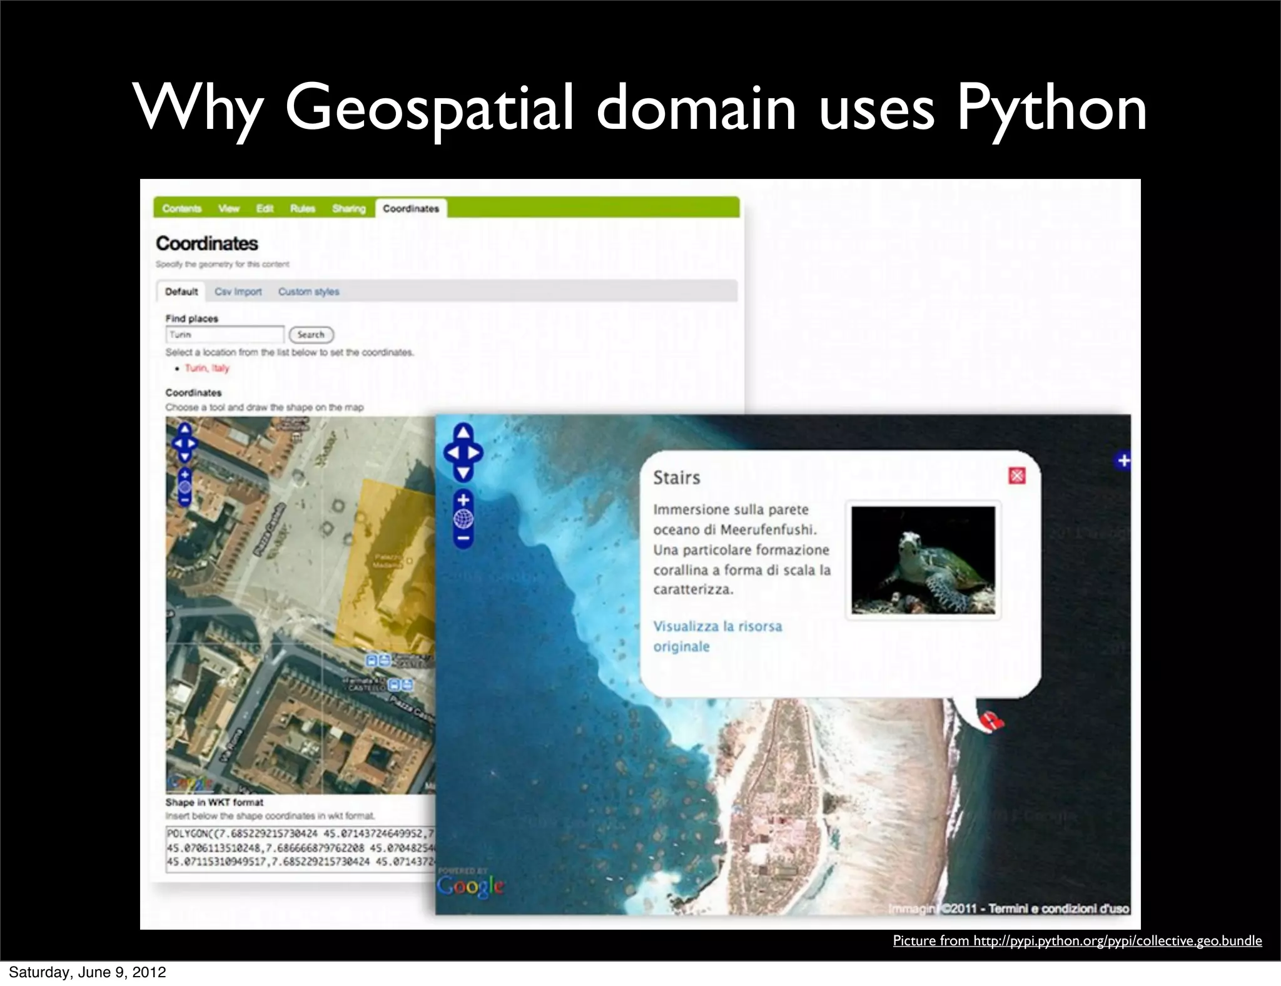The height and width of the screenshot is (986, 1281).
Task: Click the WKT polygon coordinates textbox
Action: point(300,848)
